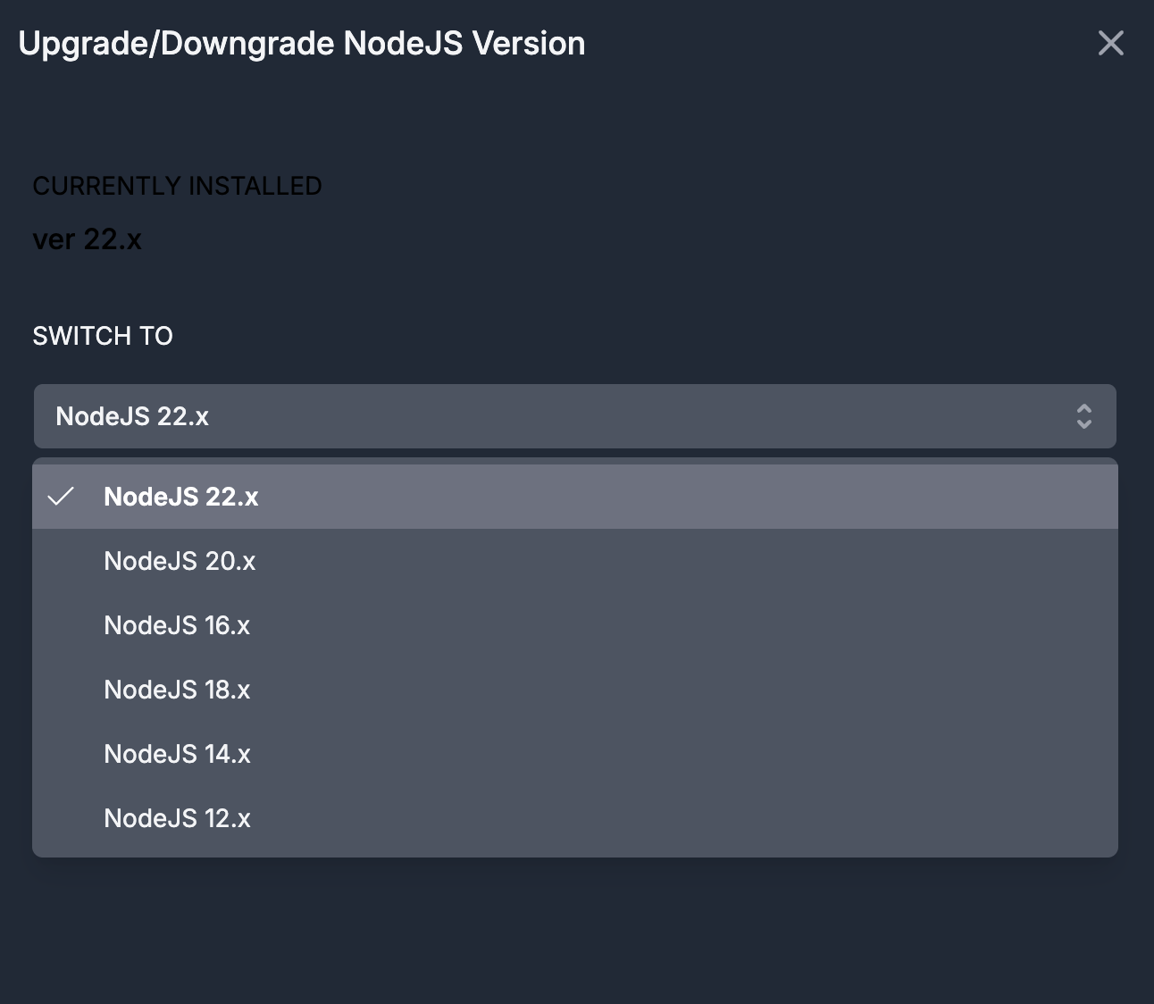Downgrade by choosing NodeJS 12.x
Image resolution: width=1154 pixels, height=1004 pixels.
(x=177, y=818)
